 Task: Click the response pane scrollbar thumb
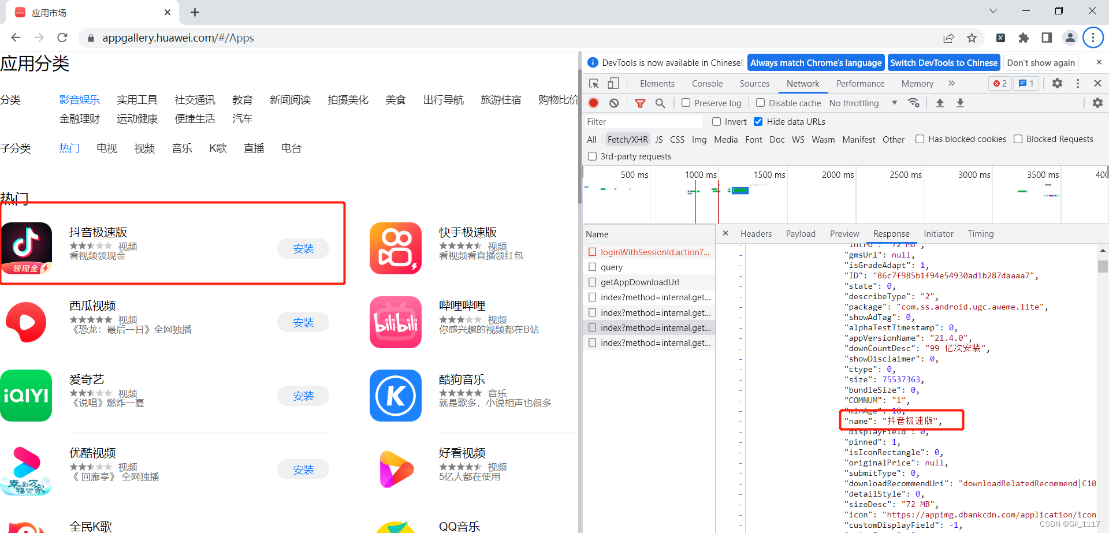click(1103, 266)
